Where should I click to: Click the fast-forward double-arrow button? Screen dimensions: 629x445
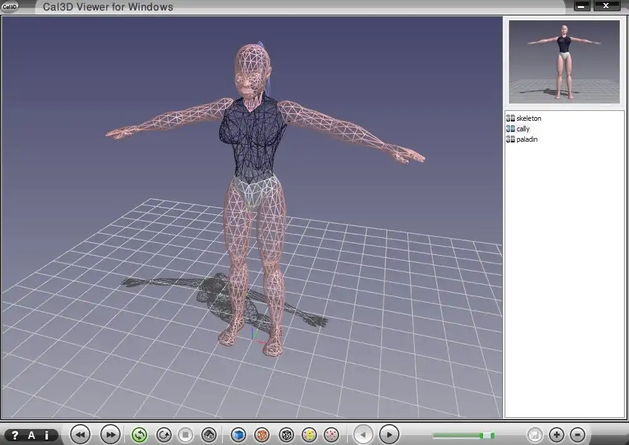(110, 435)
